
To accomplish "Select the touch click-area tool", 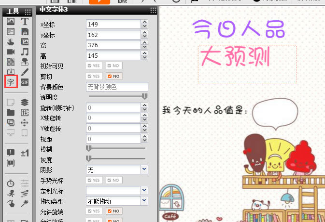I will pyautogui.click(x=11, y=42).
